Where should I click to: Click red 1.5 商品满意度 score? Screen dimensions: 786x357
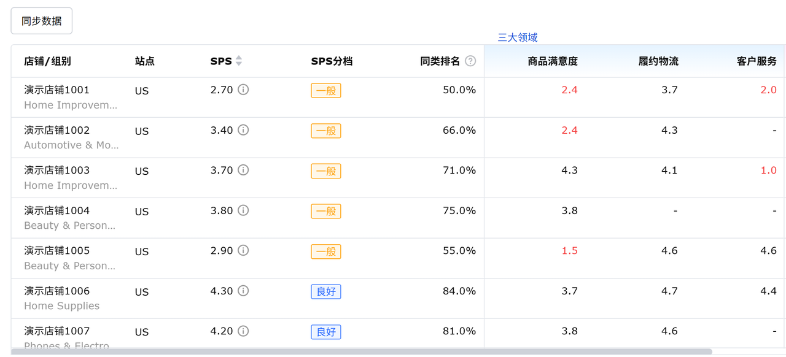pyautogui.click(x=569, y=251)
